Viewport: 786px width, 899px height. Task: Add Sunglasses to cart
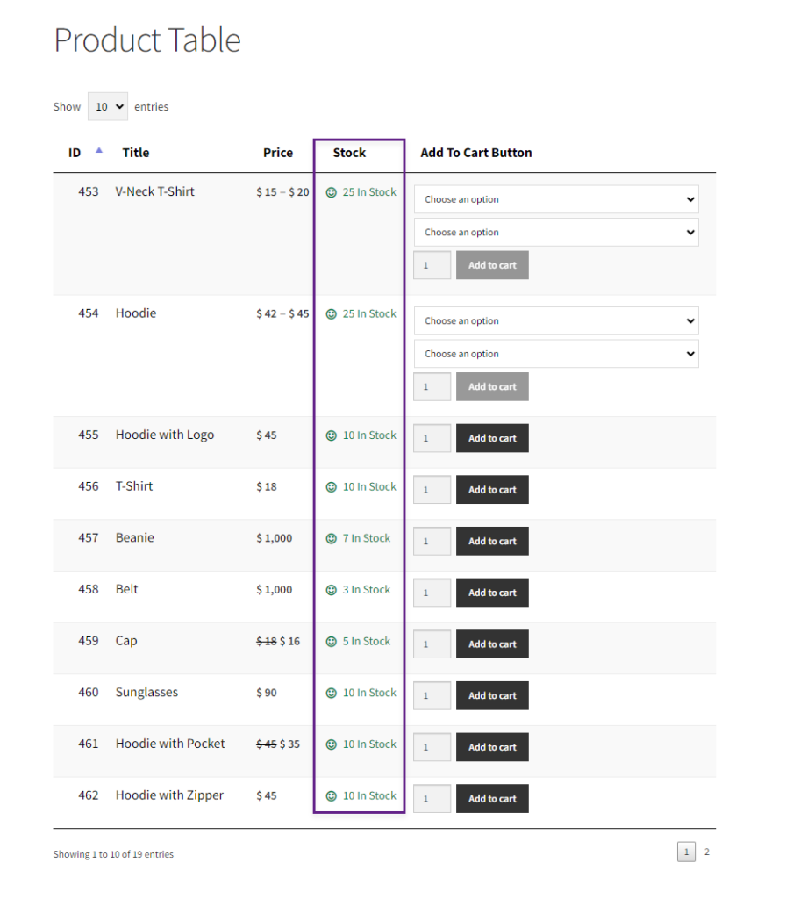tap(492, 695)
